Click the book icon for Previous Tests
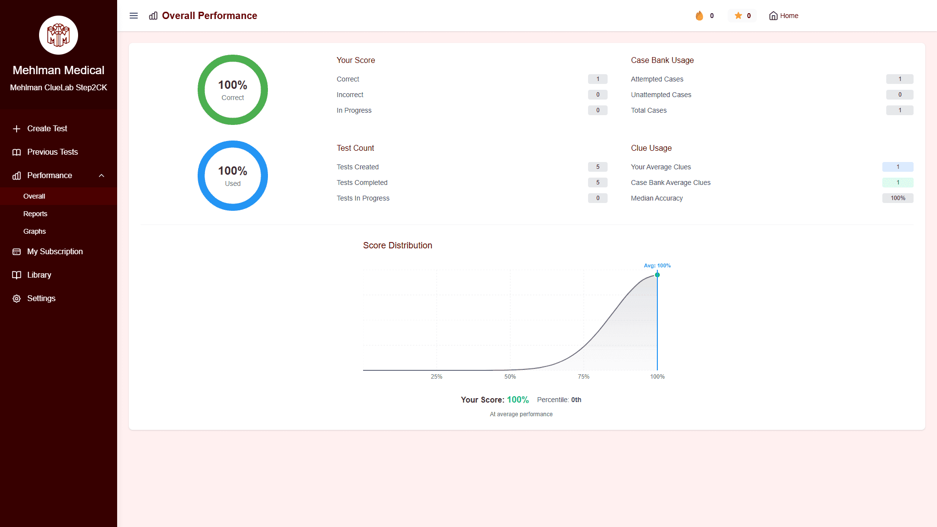The width and height of the screenshot is (937, 527). (x=17, y=152)
